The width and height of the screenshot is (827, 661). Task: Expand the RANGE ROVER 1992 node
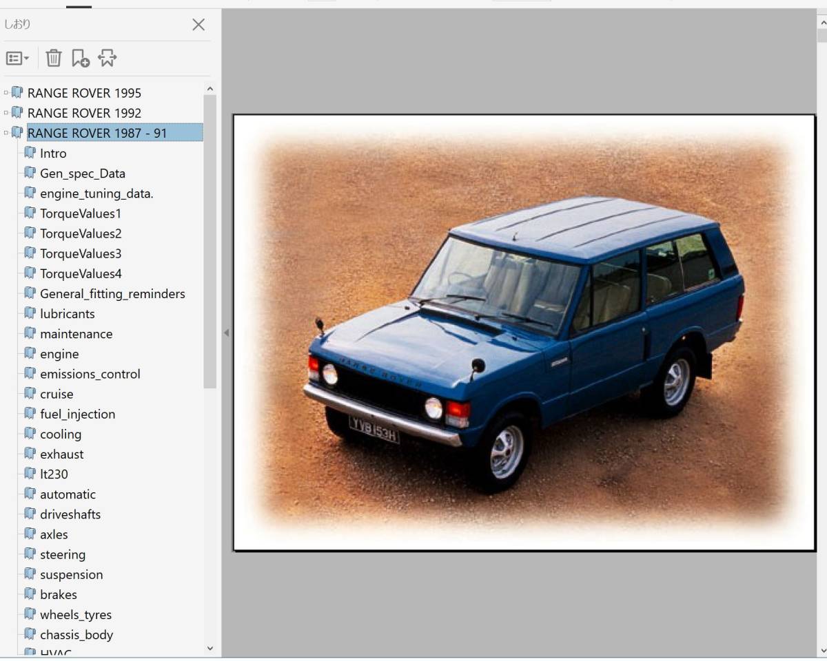(x=6, y=113)
